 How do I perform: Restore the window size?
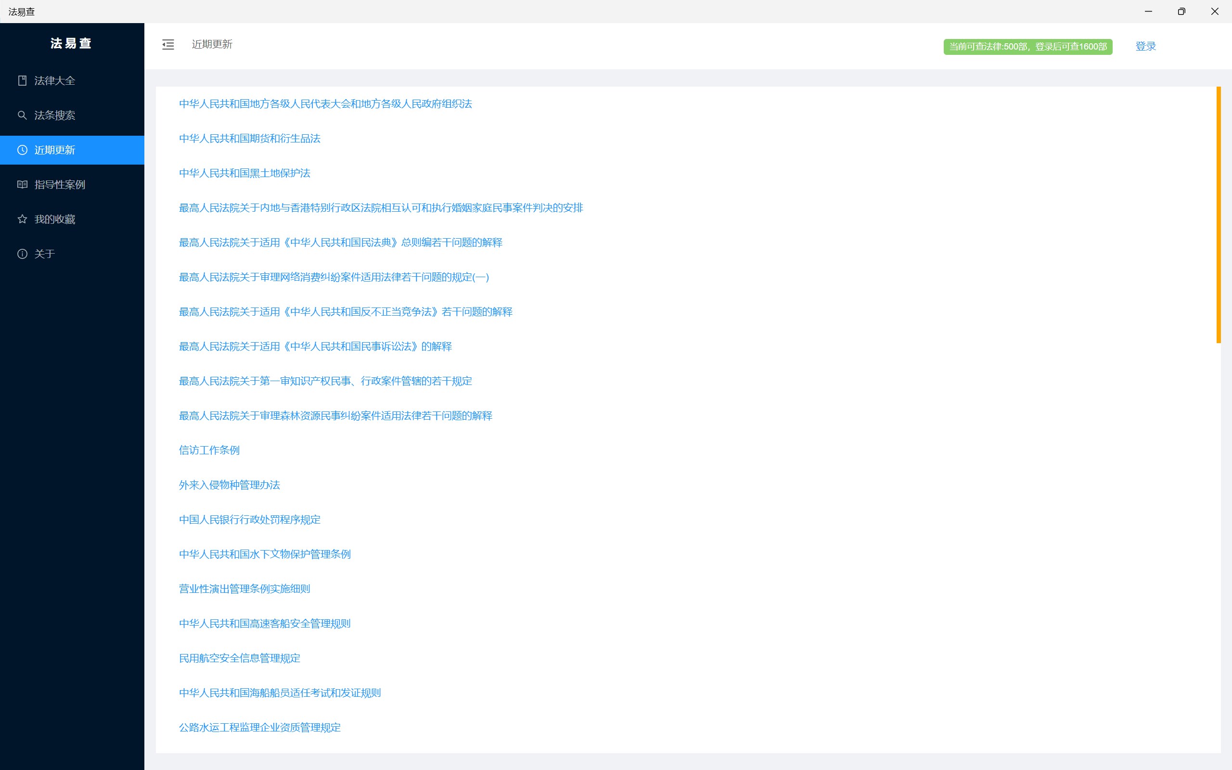pyautogui.click(x=1181, y=11)
